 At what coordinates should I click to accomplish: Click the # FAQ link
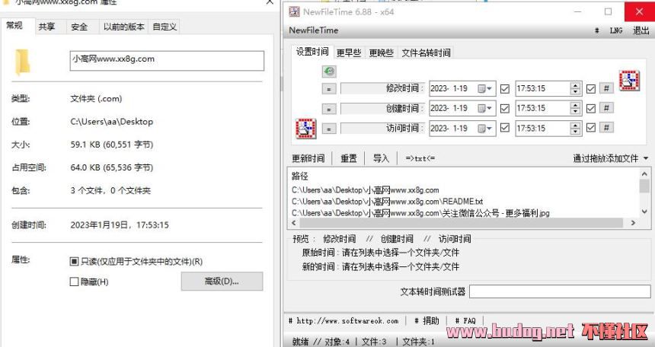pyautogui.click(x=465, y=320)
